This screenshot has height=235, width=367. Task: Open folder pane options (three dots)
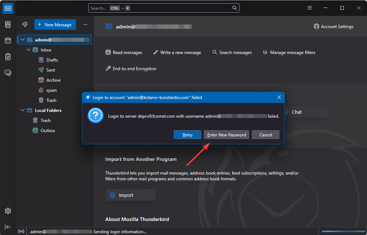85,24
